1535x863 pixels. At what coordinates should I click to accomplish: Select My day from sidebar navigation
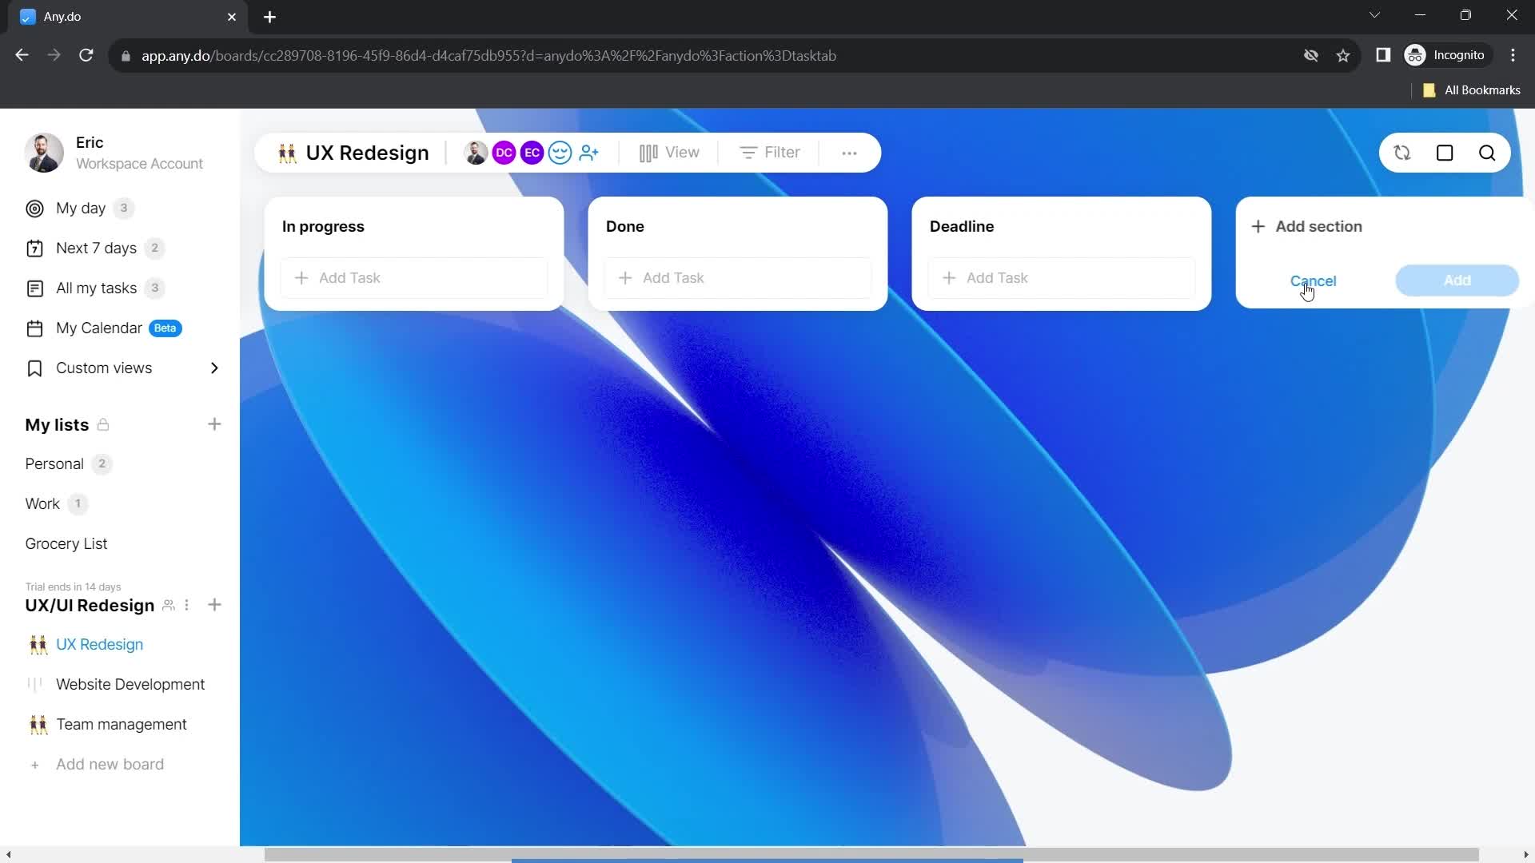[82, 208]
